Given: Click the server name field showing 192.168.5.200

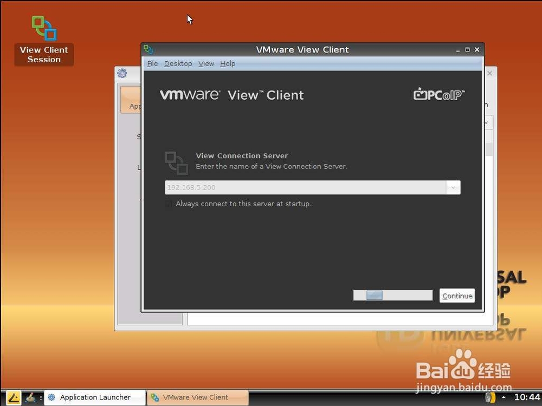Looking at the screenshot, I should (305, 187).
